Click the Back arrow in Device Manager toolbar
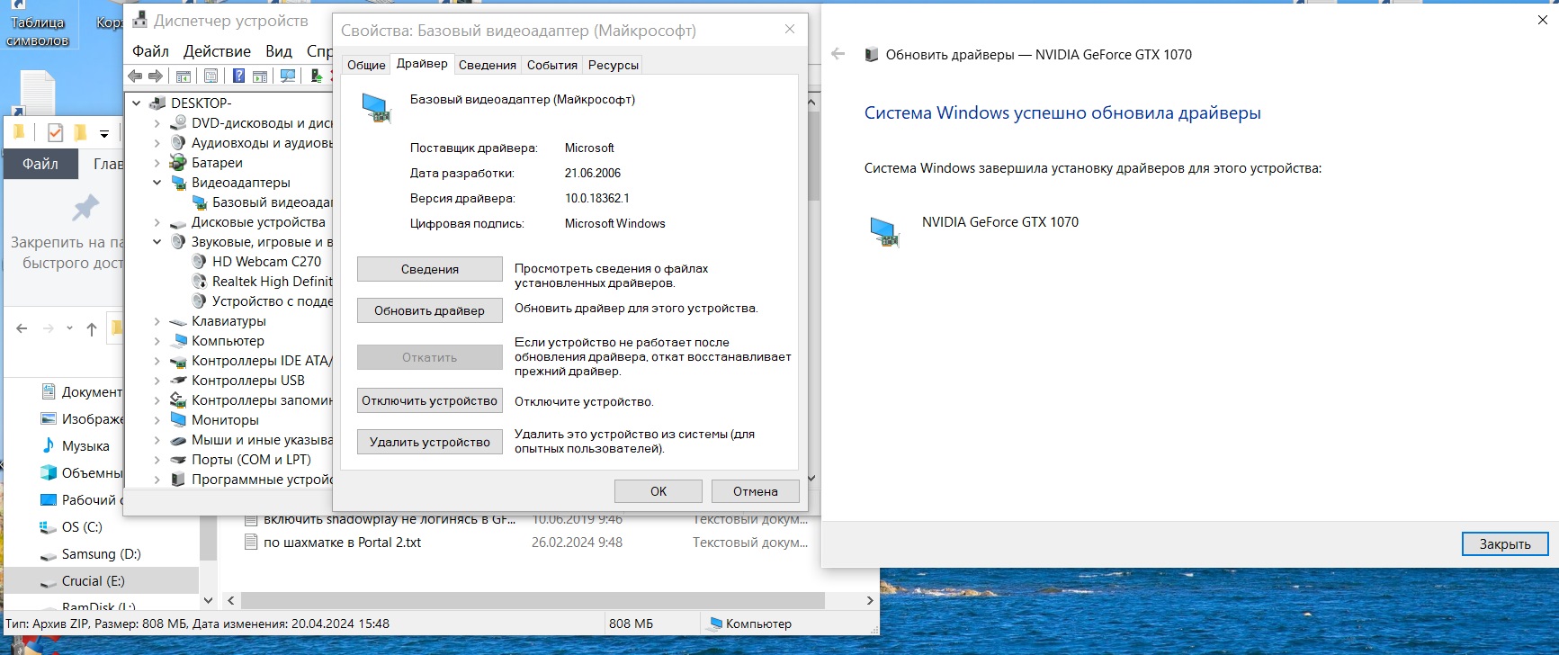 (135, 76)
